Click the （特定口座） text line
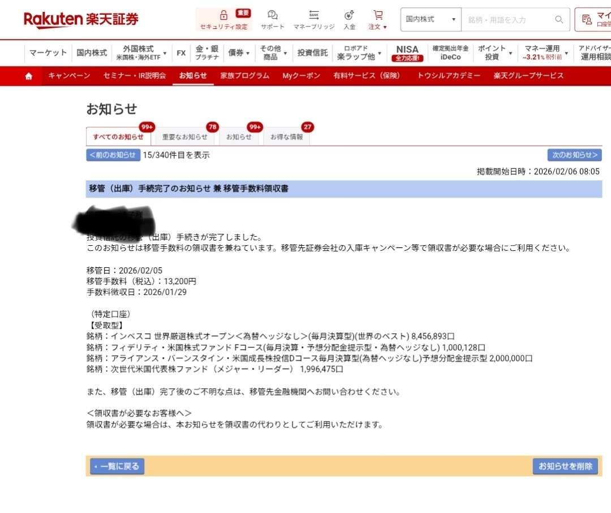611x513 pixels. [x=110, y=314]
